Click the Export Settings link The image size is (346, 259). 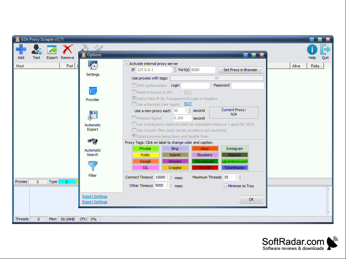click(x=95, y=202)
